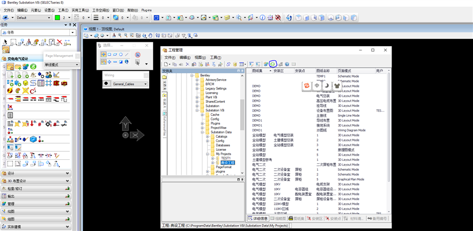Click the blue X delete icon in 工程管理 toolbar
The height and width of the screenshot is (231, 473).
[x=187, y=64]
